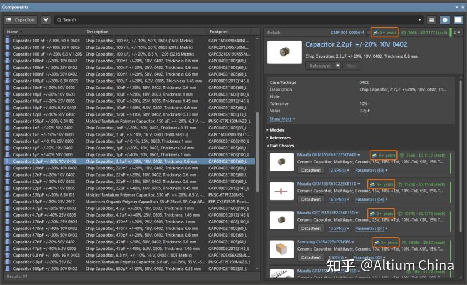Click component icon of Capacitor 12pF +/-10% 50V 0402
Screen dimensions: 467x285
[x=8, y=114]
